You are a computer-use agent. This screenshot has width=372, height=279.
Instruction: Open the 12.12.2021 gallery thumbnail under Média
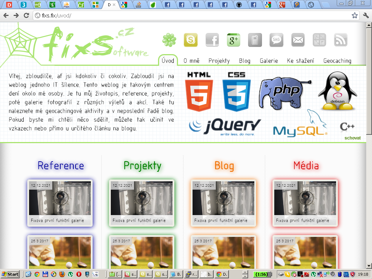(x=305, y=203)
